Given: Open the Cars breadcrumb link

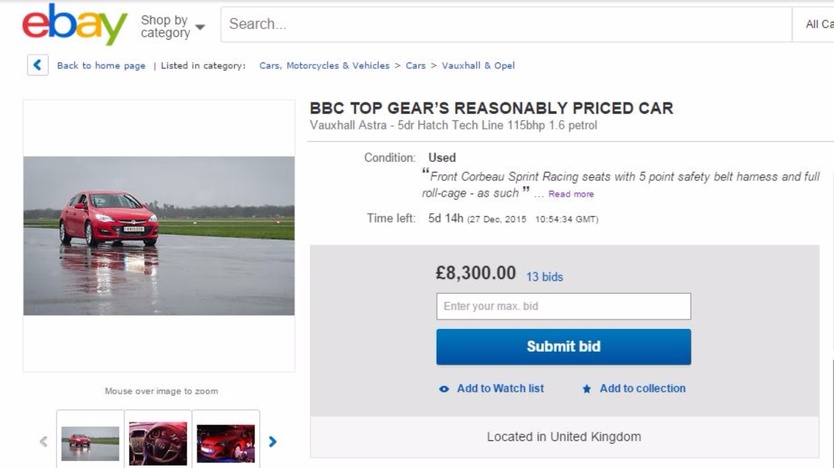Looking at the screenshot, I should [x=415, y=66].
